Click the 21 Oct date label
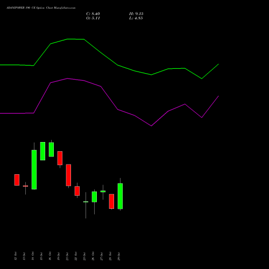The height and width of the screenshot is (269, 269). (67, 256)
